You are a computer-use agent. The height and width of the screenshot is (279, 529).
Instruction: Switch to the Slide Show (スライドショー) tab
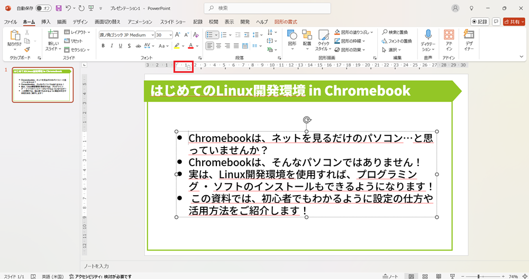tap(173, 22)
